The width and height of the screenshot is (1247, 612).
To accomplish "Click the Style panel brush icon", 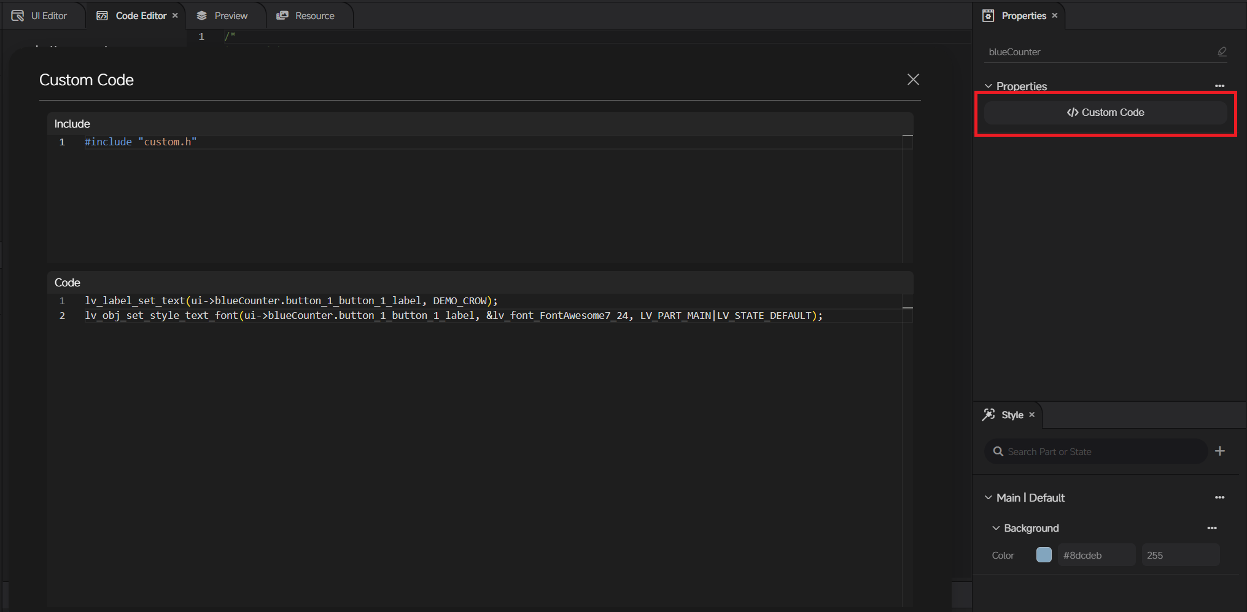I will (989, 415).
